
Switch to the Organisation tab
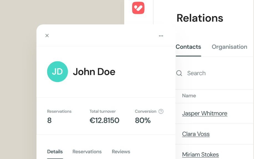229,47
